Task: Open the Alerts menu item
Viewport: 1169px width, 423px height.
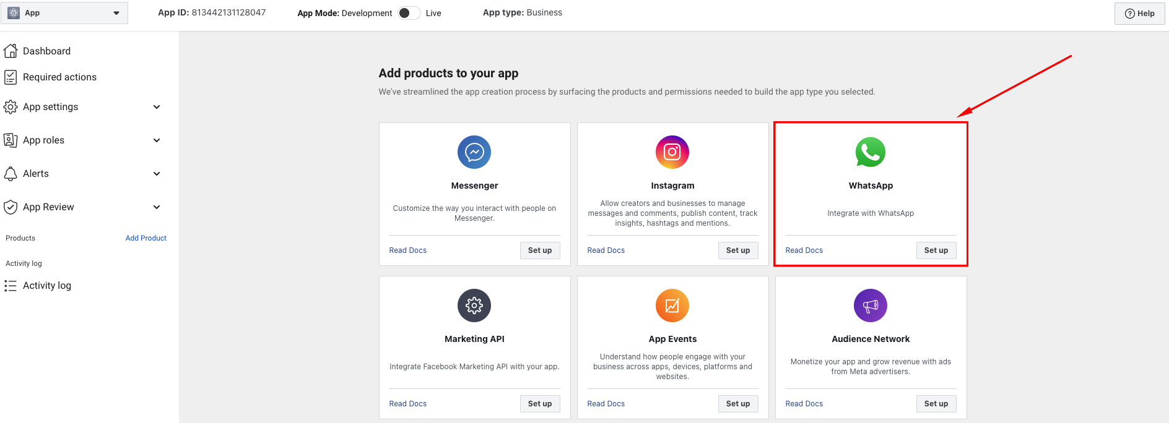Action: click(x=35, y=174)
